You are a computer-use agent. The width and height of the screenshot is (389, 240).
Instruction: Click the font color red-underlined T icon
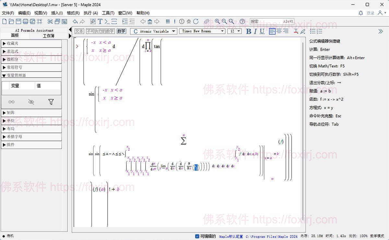(x=296, y=31)
